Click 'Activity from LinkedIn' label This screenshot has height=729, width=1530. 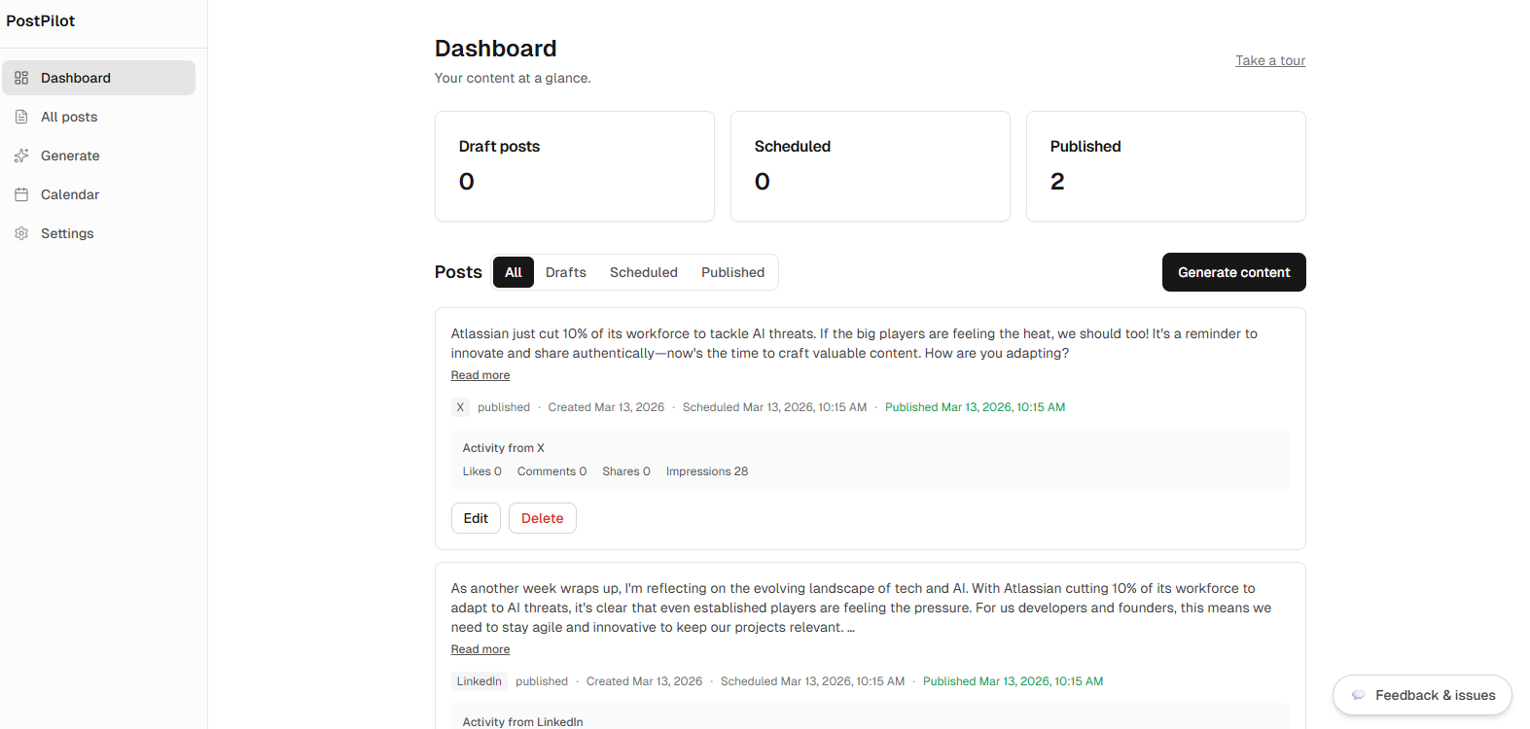point(523,722)
